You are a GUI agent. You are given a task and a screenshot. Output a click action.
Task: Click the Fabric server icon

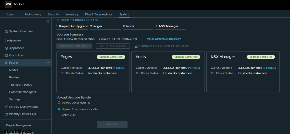6,63
